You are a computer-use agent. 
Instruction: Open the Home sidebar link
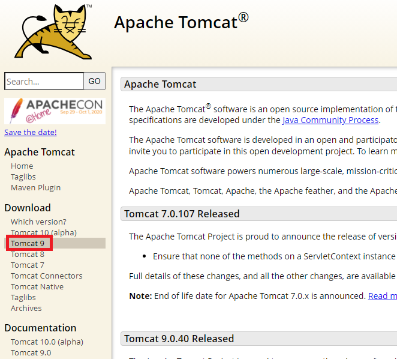(x=22, y=166)
